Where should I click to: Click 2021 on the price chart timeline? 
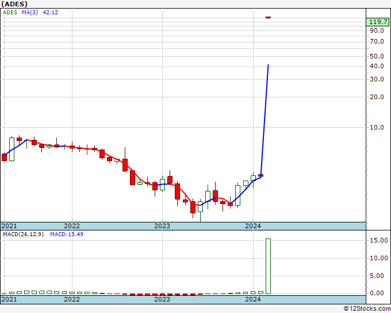[x=9, y=226]
